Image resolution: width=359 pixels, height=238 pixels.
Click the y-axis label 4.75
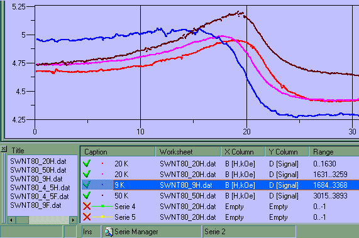(19, 63)
